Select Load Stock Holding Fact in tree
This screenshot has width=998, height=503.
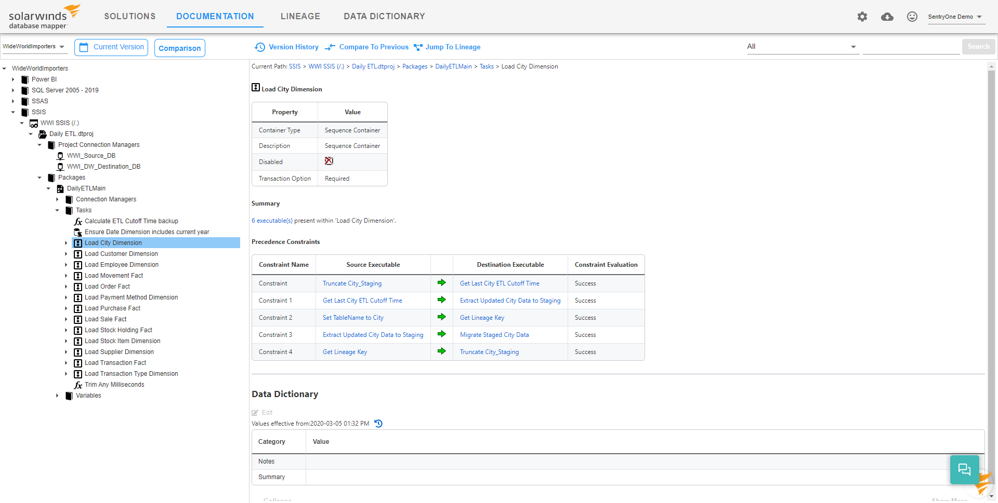[x=119, y=330]
